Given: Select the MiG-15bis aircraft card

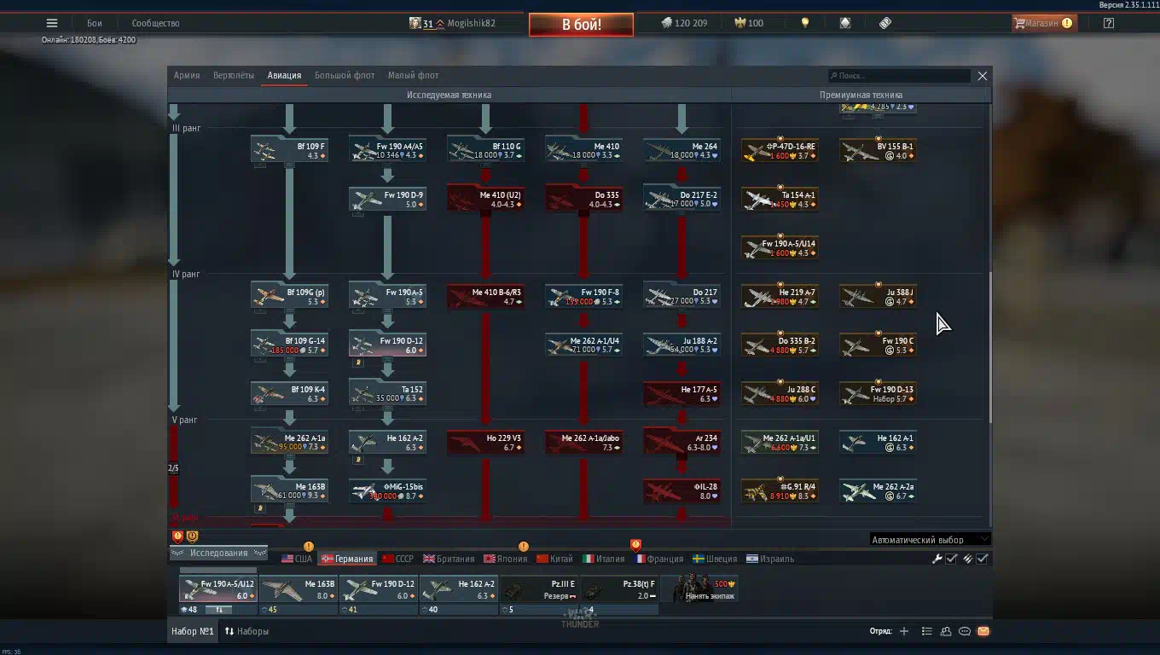Looking at the screenshot, I should tap(387, 490).
